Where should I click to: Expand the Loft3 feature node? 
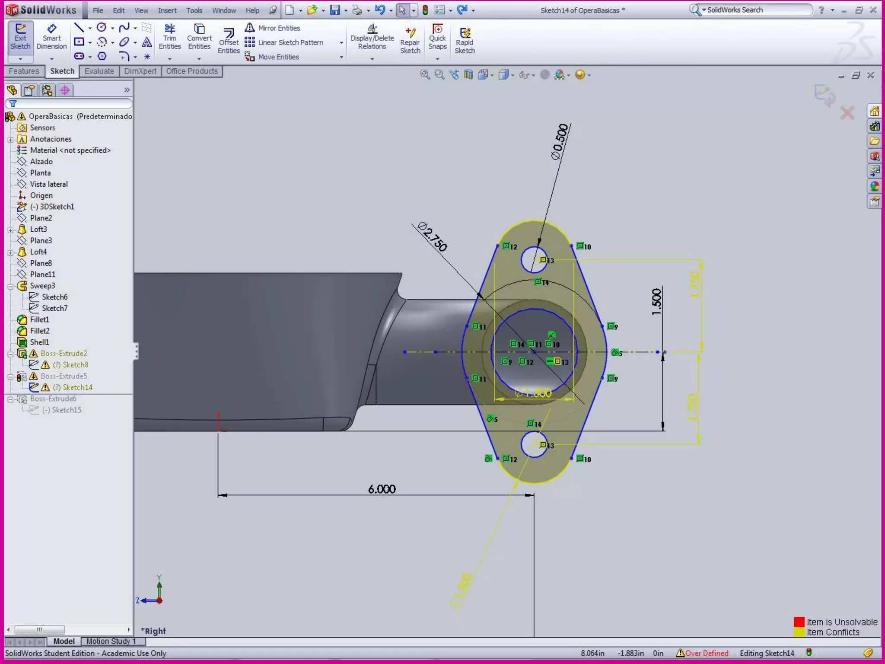[x=10, y=230]
